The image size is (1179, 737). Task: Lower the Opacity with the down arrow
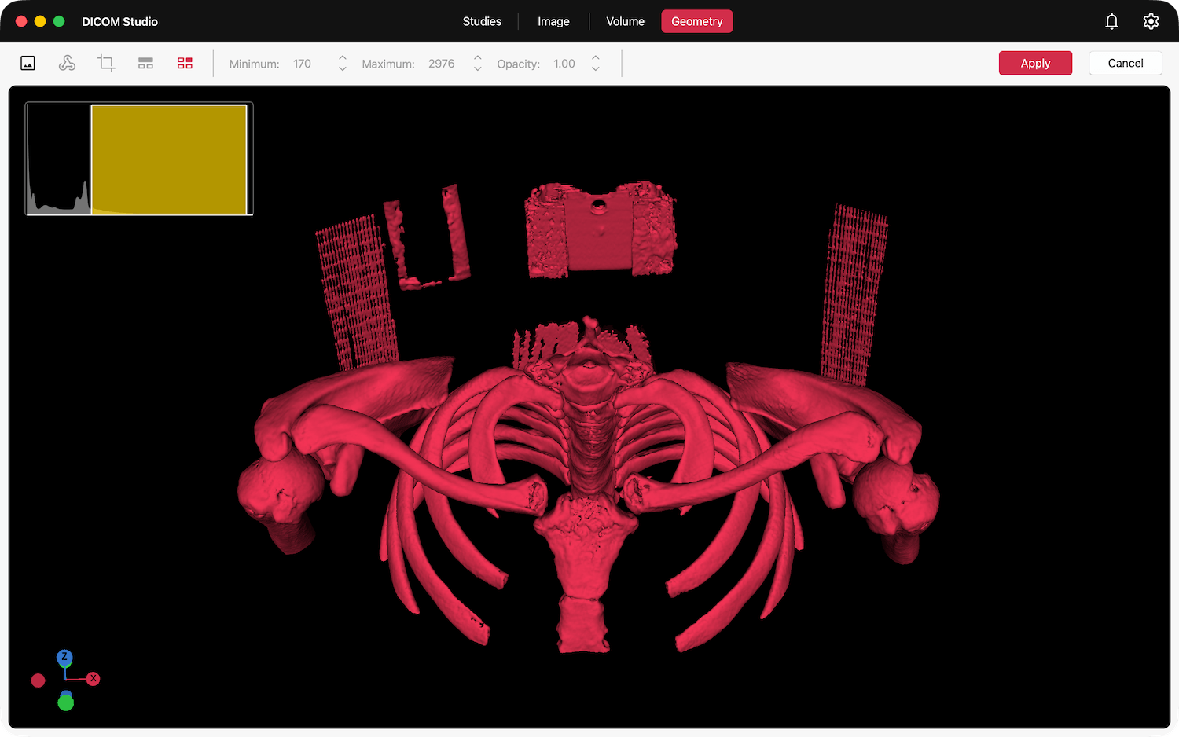click(595, 69)
